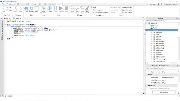
Task: Switch to the MODEL ribbon tab
Action: click(x=34, y=4)
